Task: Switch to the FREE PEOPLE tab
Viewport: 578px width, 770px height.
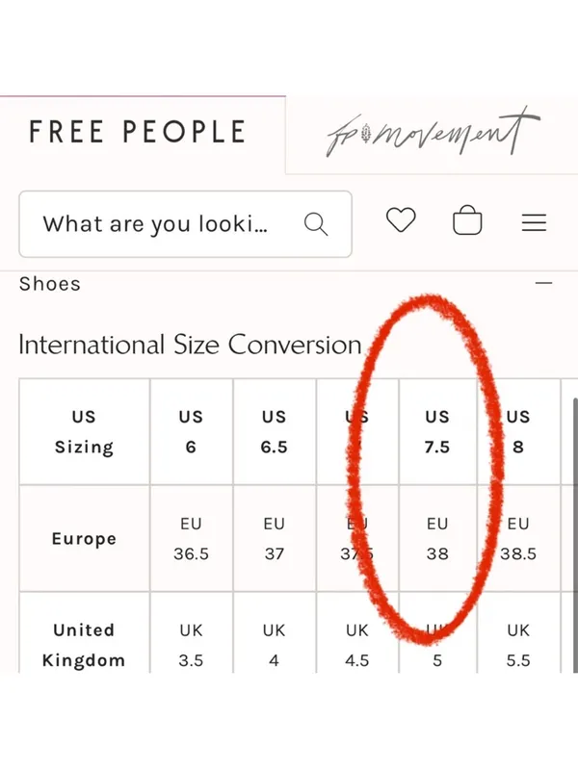Action: 138,132
